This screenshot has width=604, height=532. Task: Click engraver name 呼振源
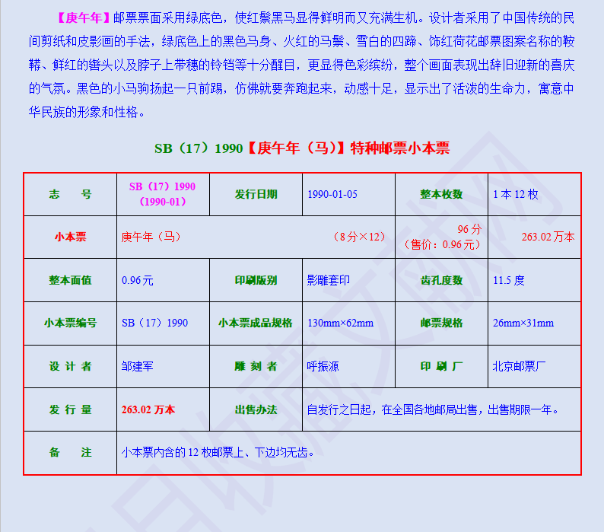coord(323,366)
